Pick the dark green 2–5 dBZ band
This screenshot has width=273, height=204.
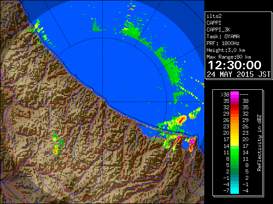[235, 171]
